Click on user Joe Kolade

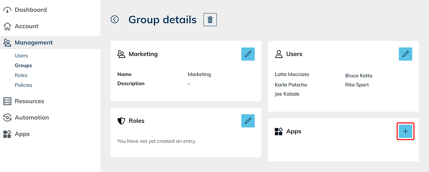[x=287, y=94]
